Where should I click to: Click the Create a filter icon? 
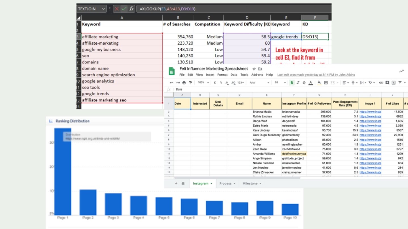point(400,83)
